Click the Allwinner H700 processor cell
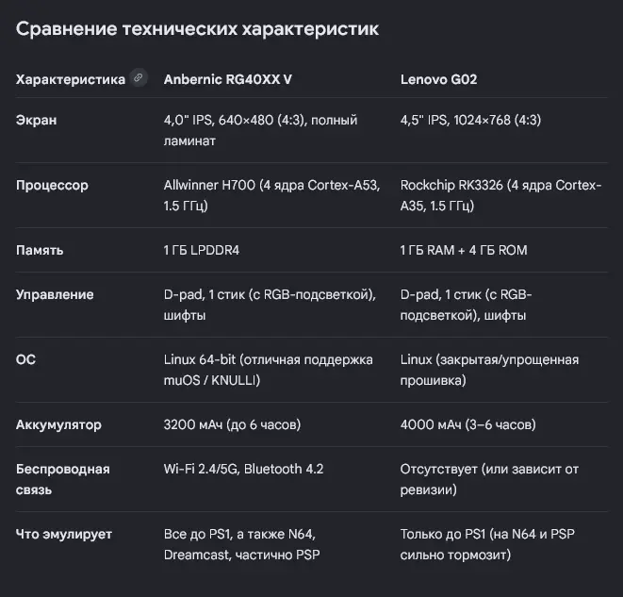Viewport: 623px width, 597px height. 271,195
